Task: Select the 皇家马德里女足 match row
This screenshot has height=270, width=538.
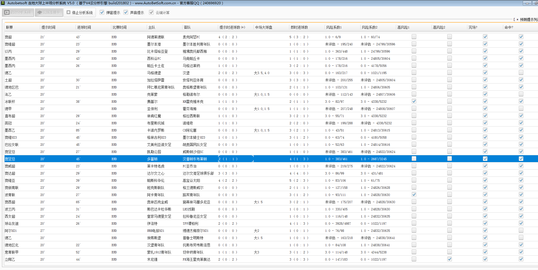Action: click(x=161, y=216)
